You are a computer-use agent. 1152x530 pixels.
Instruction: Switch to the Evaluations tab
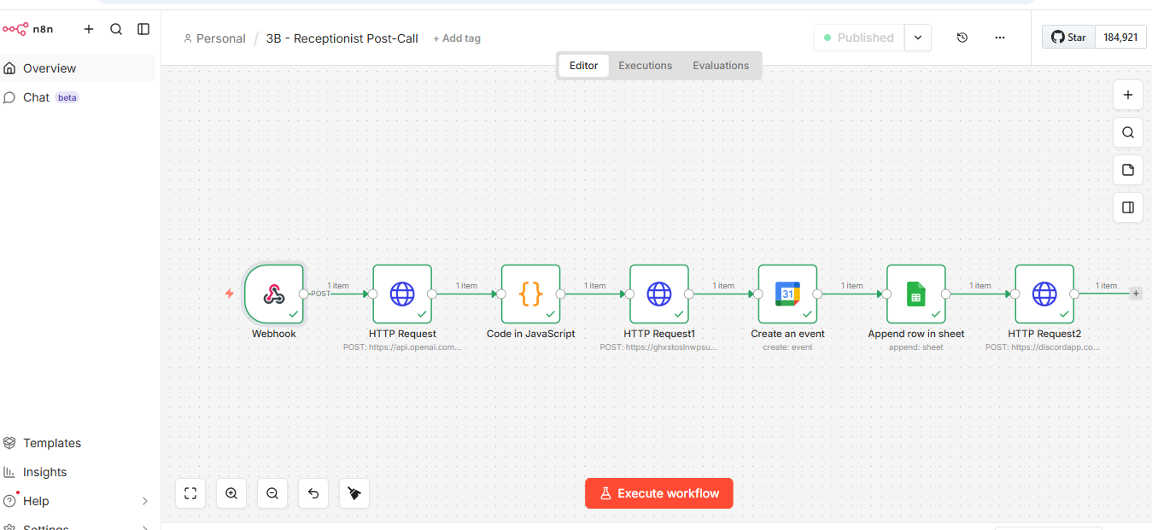click(721, 66)
